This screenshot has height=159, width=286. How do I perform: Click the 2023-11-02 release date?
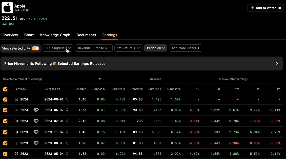[x=54, y=132]
